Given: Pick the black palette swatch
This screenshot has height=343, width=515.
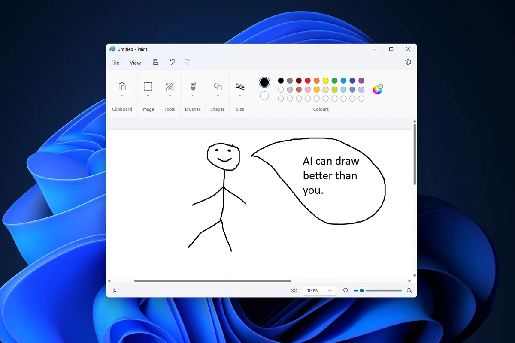Looking at the screenshot, I should pos(281,81).
